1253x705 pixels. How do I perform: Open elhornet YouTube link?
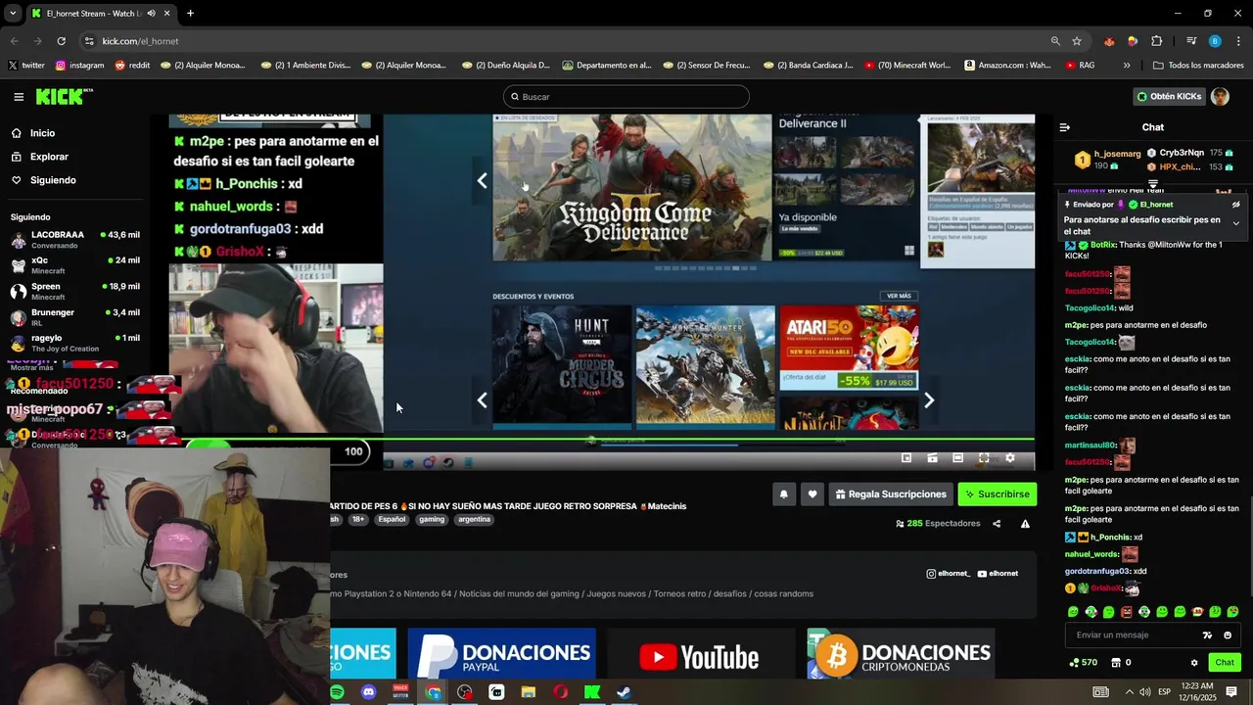(x=998, y=574)
